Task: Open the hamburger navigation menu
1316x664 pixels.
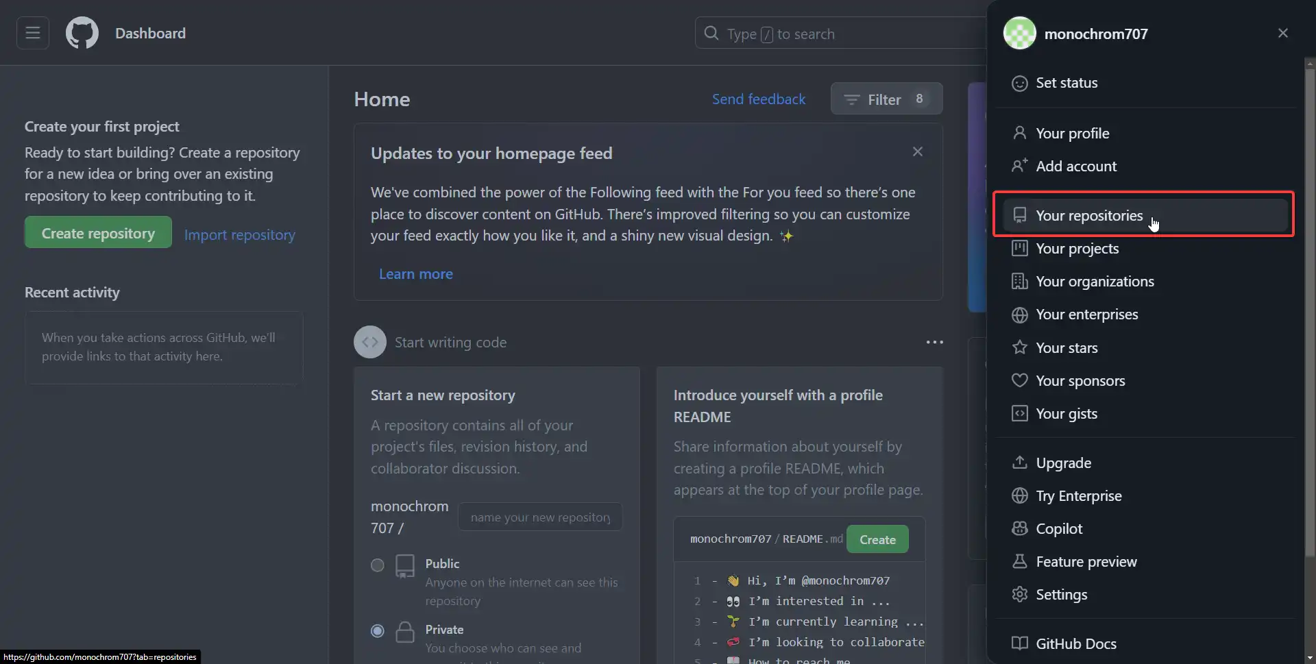Action: coord(33,33)
